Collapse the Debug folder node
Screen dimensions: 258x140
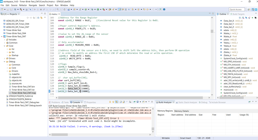click(x=4, y=62)
